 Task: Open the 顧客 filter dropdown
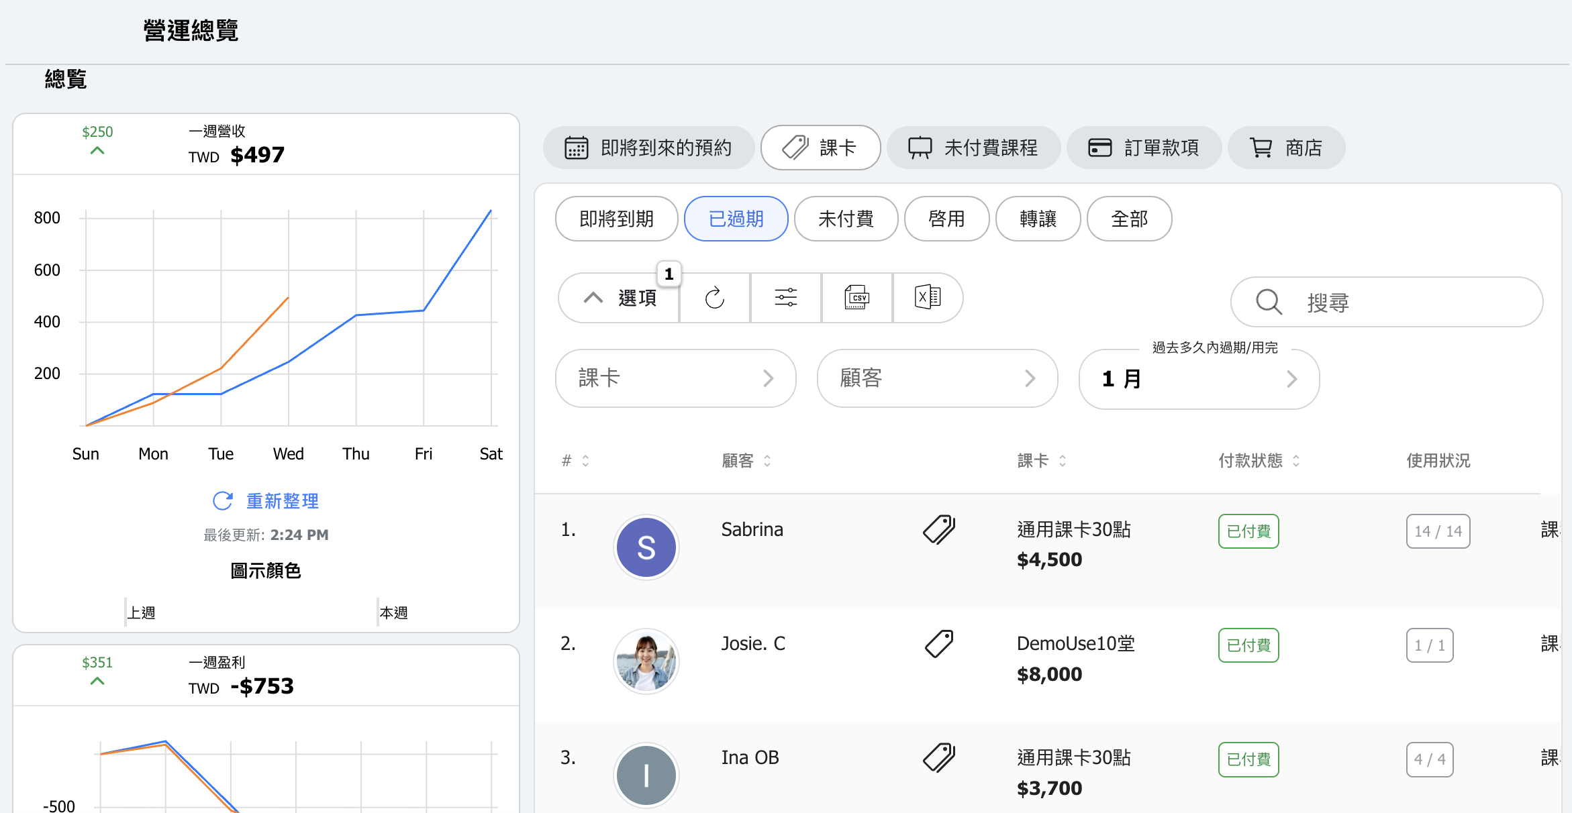pos(937,378)
